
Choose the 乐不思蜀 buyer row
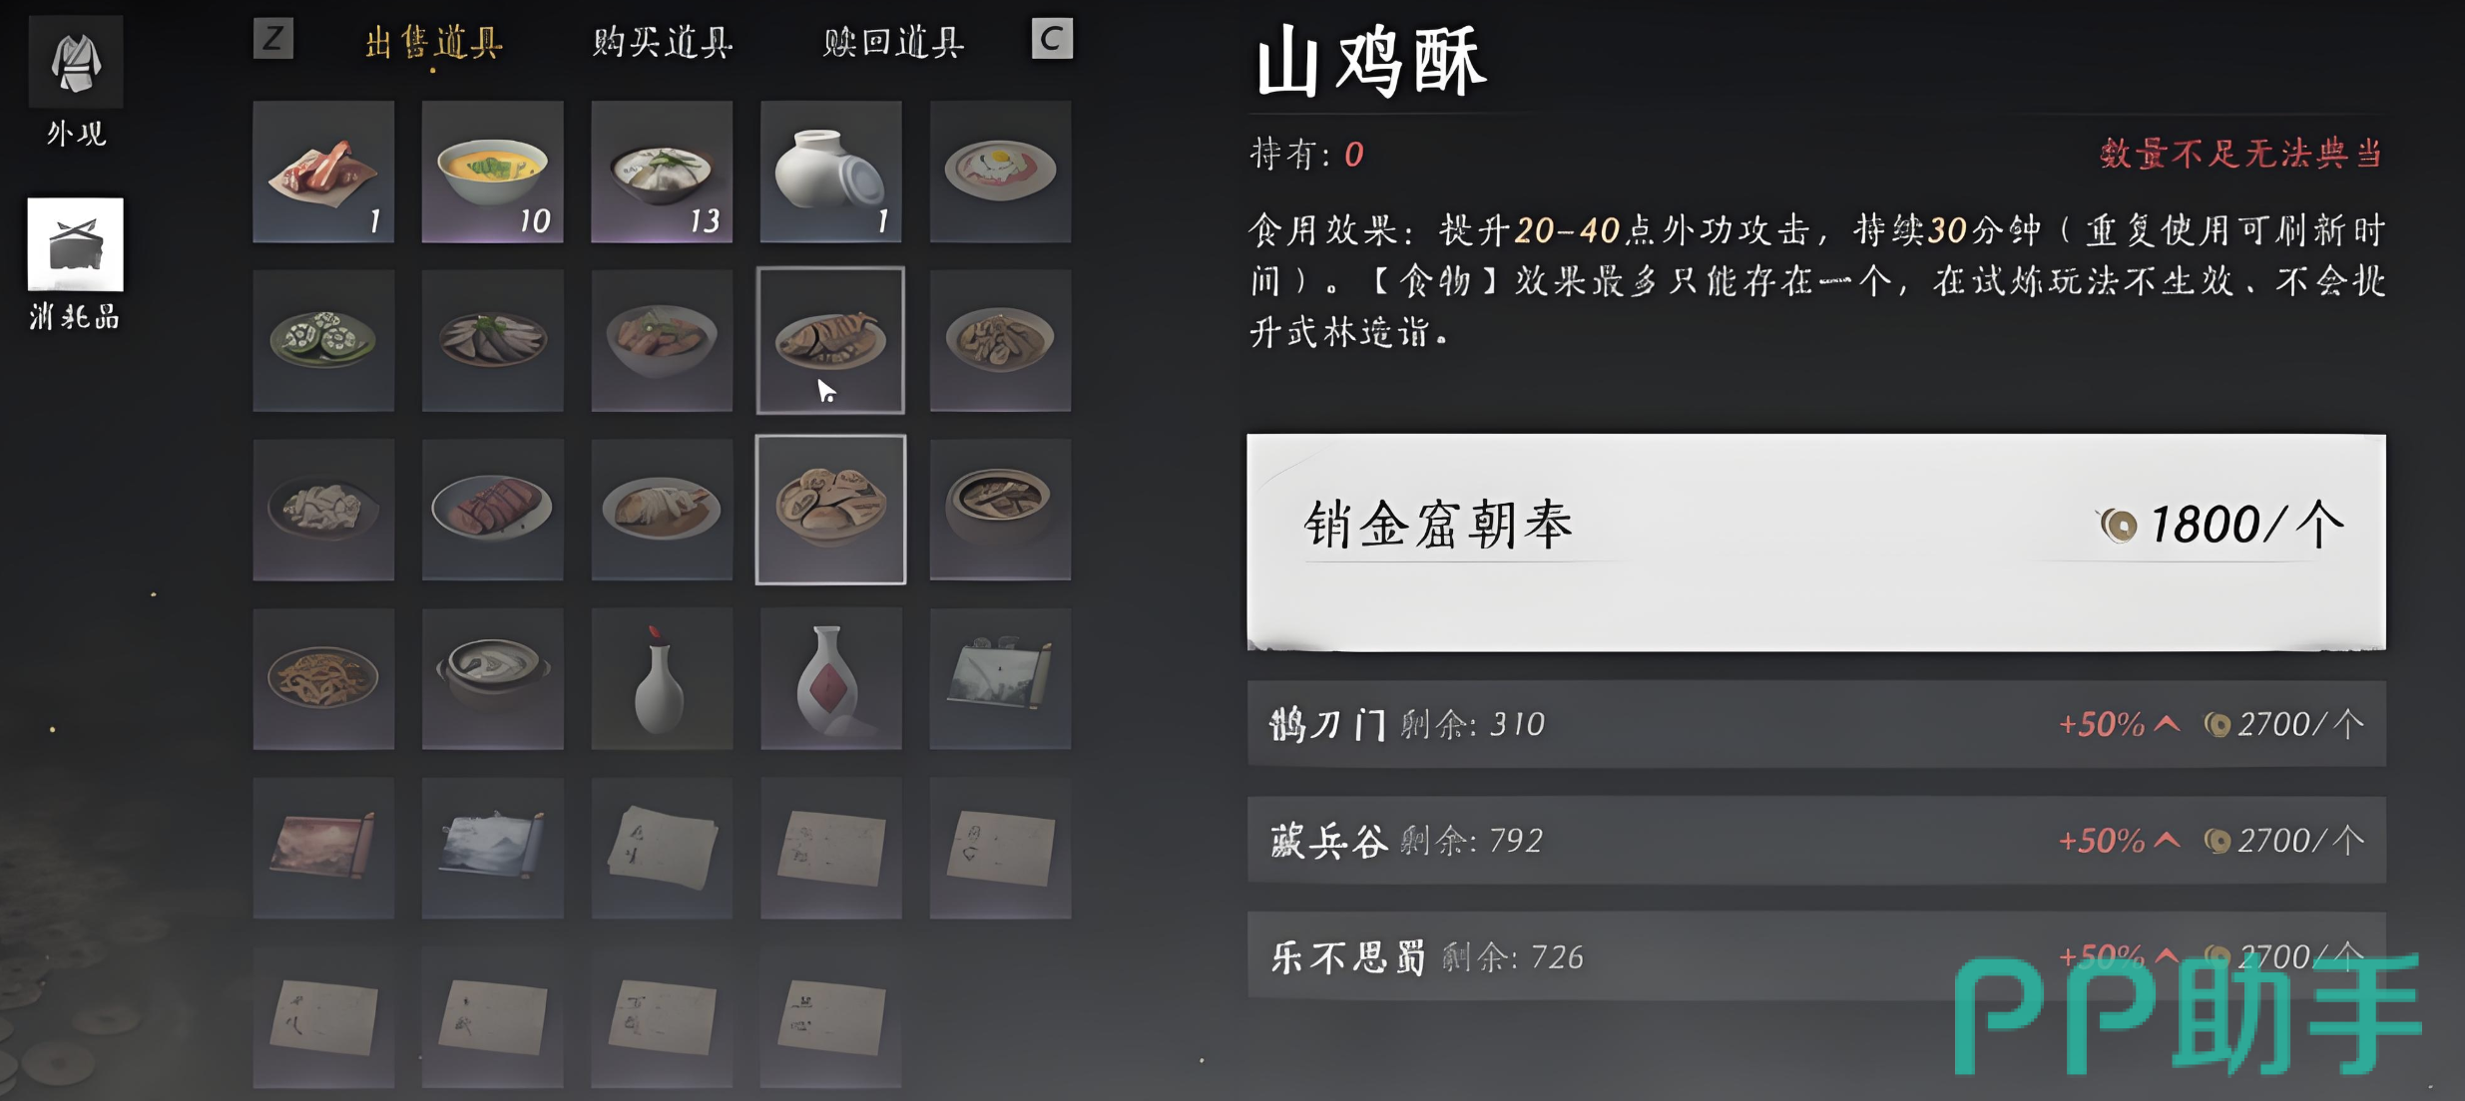coord(1816,955)
